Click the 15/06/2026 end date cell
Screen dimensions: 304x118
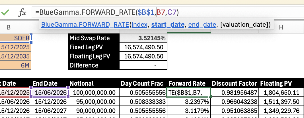click(50, 92)
